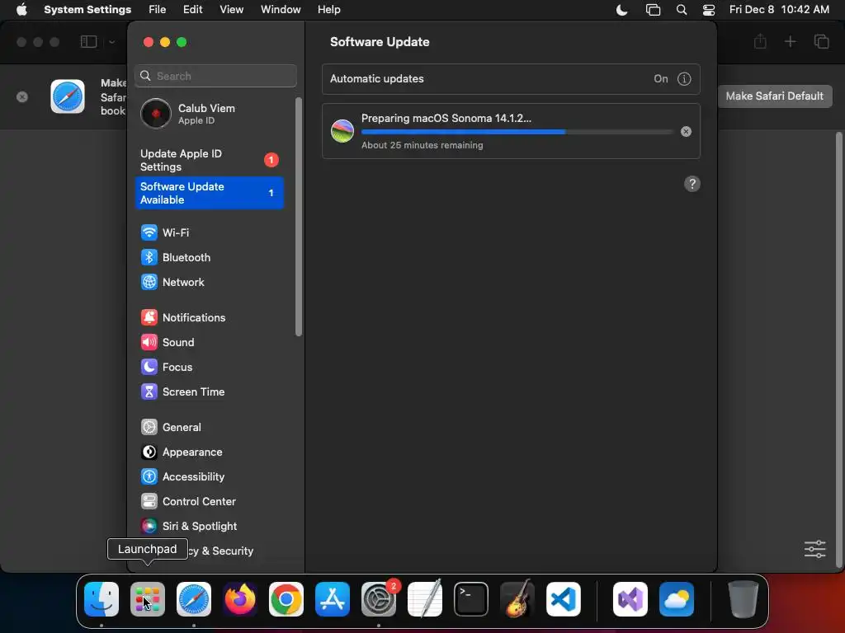Open Spotlight search in menu bar
The width and height of the screenshot is (845, 633).
(682, 10)
